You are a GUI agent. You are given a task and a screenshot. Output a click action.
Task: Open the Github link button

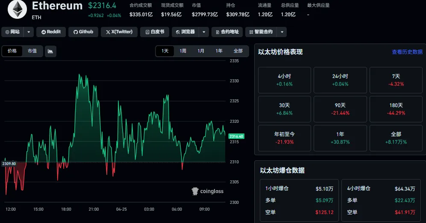pyautogui.click(x=83, y=32)
